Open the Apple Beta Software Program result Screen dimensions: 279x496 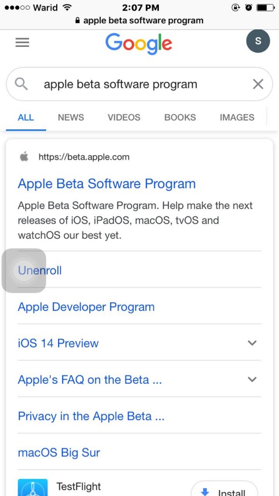click(107, 184)
